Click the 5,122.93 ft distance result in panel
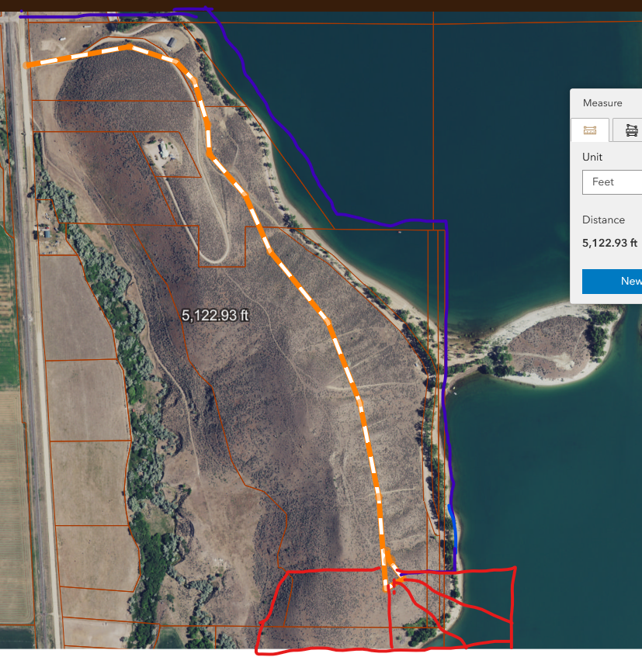Viewport: 642px width, 657px height. pos(609,243)
